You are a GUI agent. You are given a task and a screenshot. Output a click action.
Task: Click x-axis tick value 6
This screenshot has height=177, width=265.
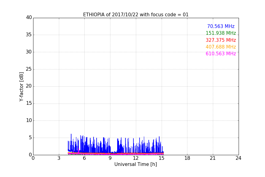pyautogui.click(x=84, y=158)
